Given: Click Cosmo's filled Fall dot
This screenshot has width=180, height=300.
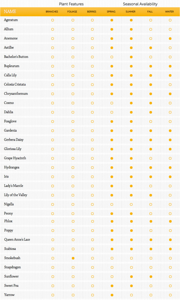Looking at the screenshot, I should coord(151,103).
